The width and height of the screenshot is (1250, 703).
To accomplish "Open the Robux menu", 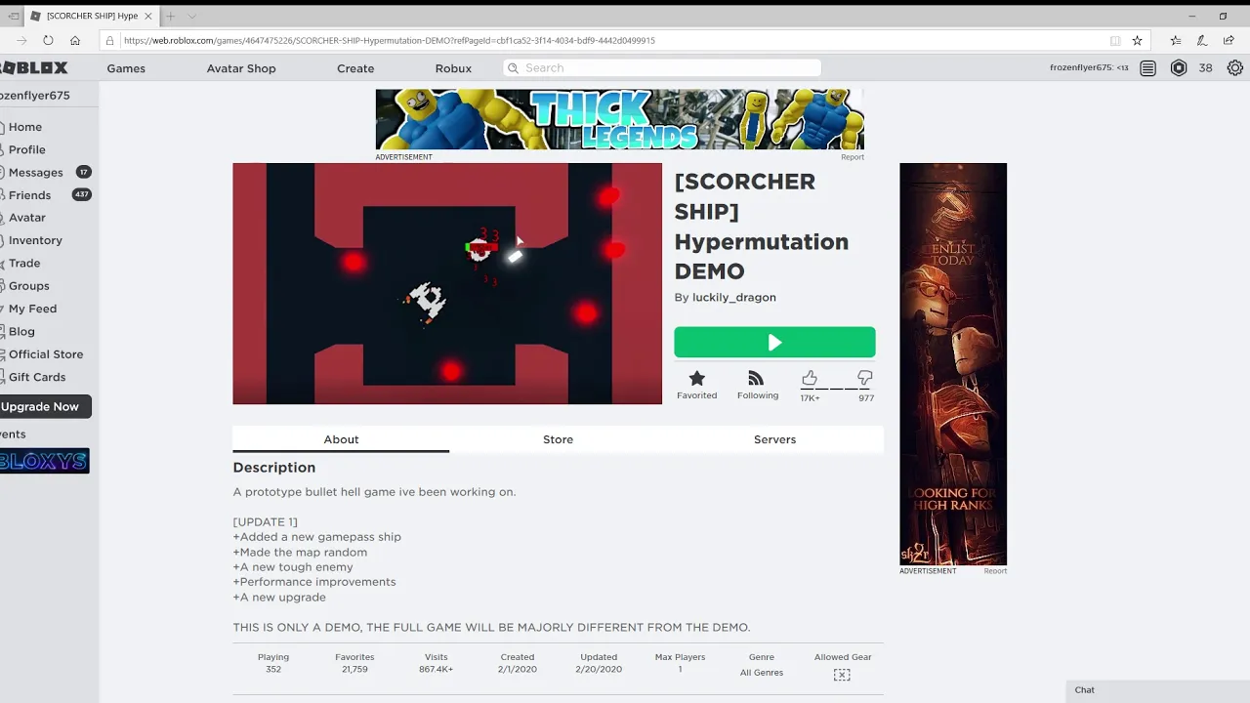I will tap(453, 68).
